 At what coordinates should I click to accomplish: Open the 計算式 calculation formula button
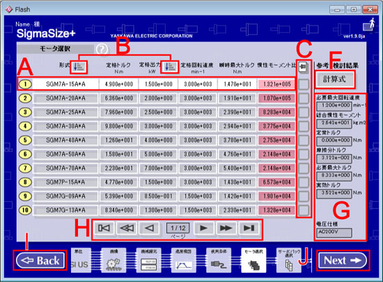[x=335, y=79]
